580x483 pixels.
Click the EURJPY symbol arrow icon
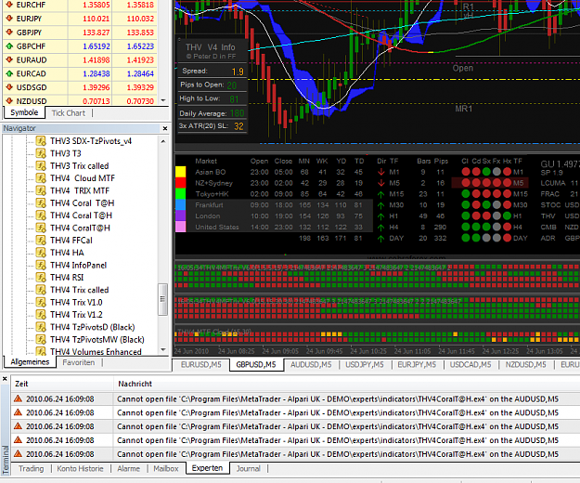(x=9, y=19)
